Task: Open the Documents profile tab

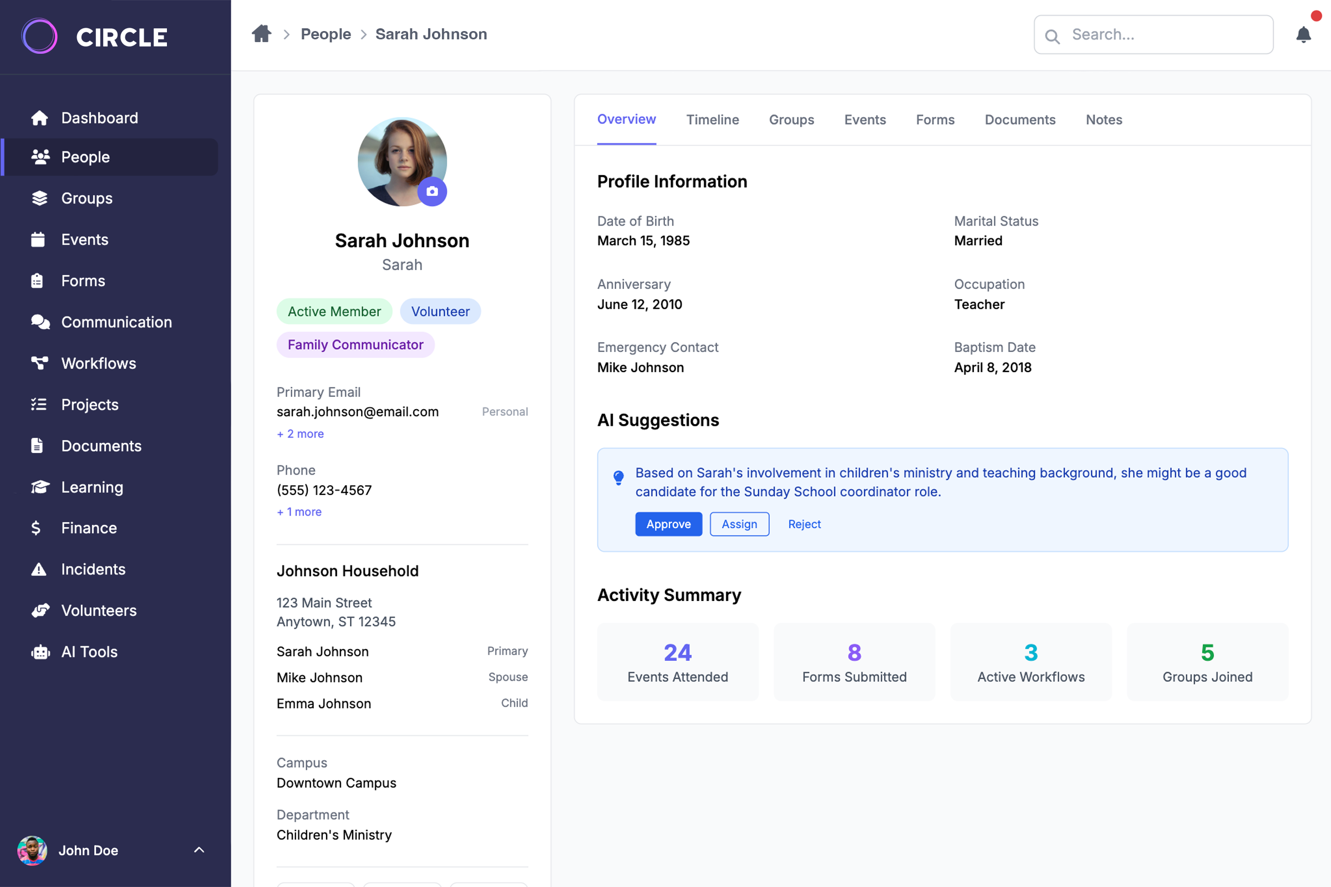Action: point(1020,119)
